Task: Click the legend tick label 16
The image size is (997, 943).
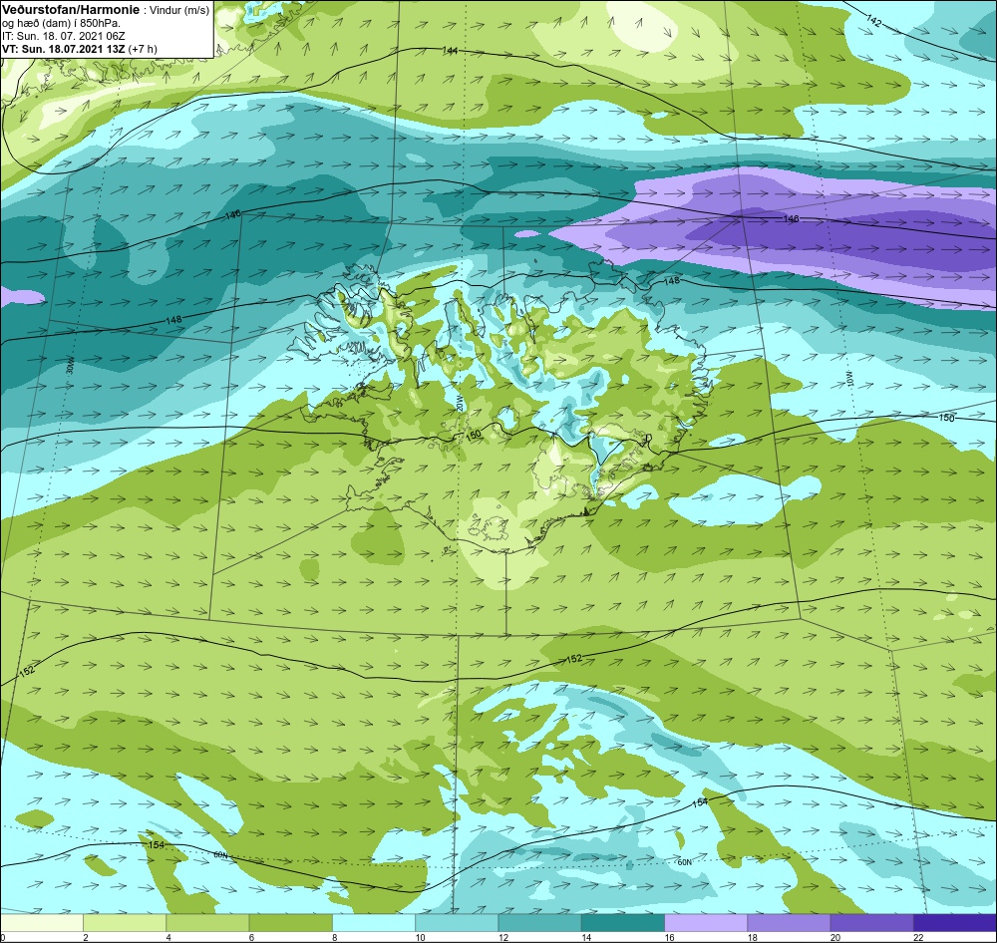Action: pos(669,937)
